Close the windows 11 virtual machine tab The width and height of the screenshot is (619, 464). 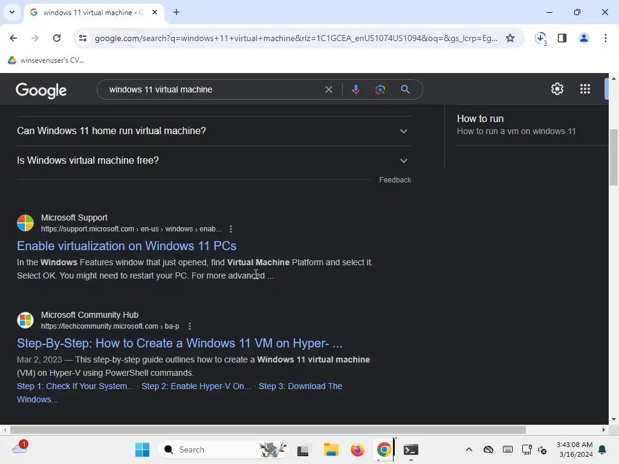click(x=155, y=12)
